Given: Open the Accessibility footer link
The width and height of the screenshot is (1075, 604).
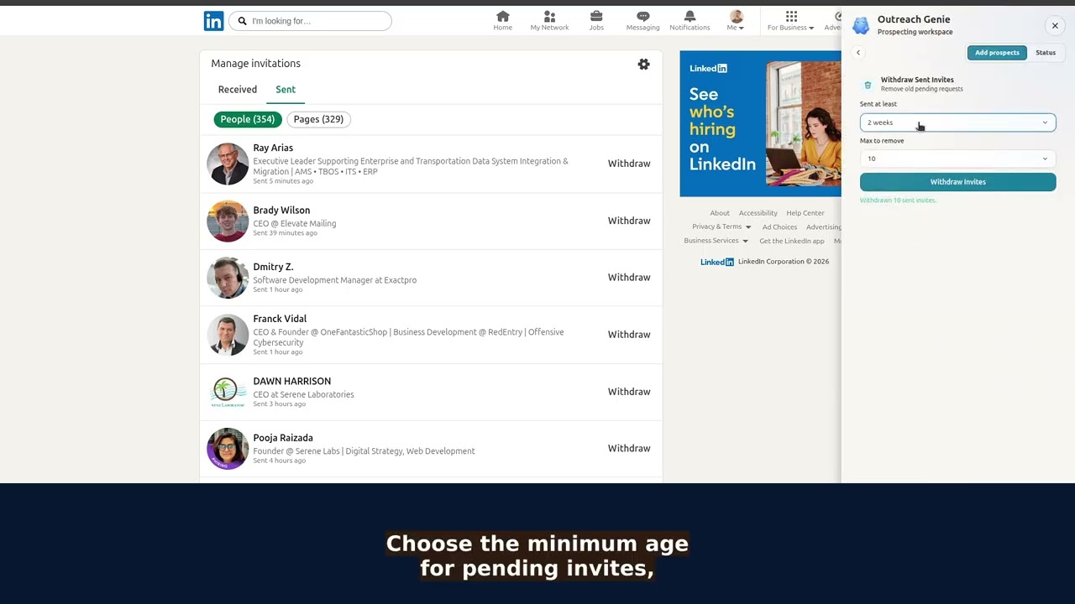Looking at the screenshot, I should [758, 213].
